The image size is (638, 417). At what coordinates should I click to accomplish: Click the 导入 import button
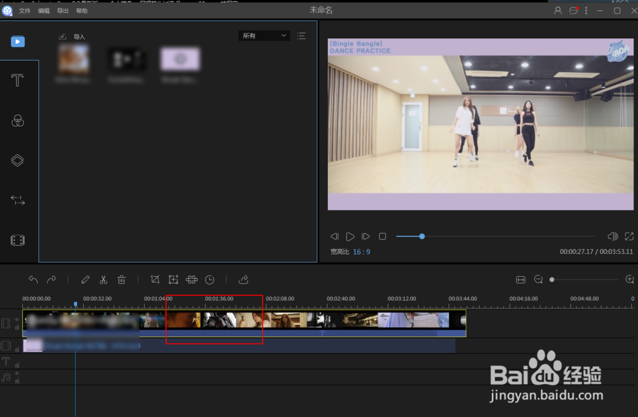pos(79,36)
